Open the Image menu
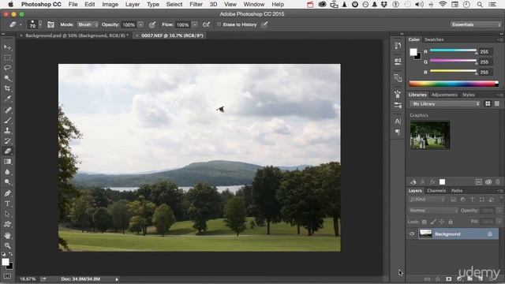Screen dimensions: 505x284 [110, 5]
